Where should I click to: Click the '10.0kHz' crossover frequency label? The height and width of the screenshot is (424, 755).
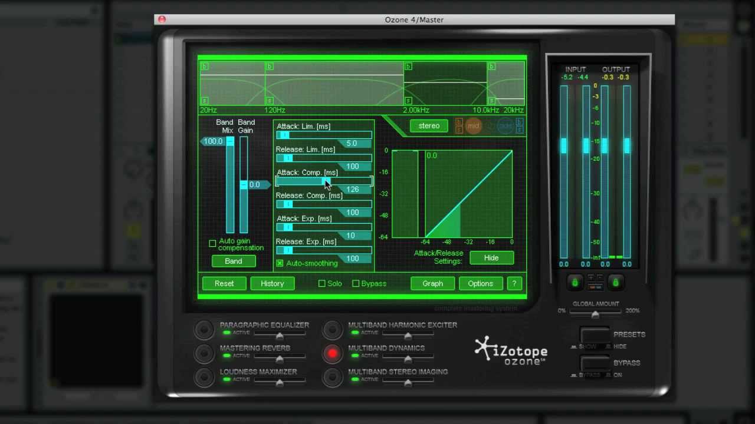pyautogui.click(x=486, y=110)
